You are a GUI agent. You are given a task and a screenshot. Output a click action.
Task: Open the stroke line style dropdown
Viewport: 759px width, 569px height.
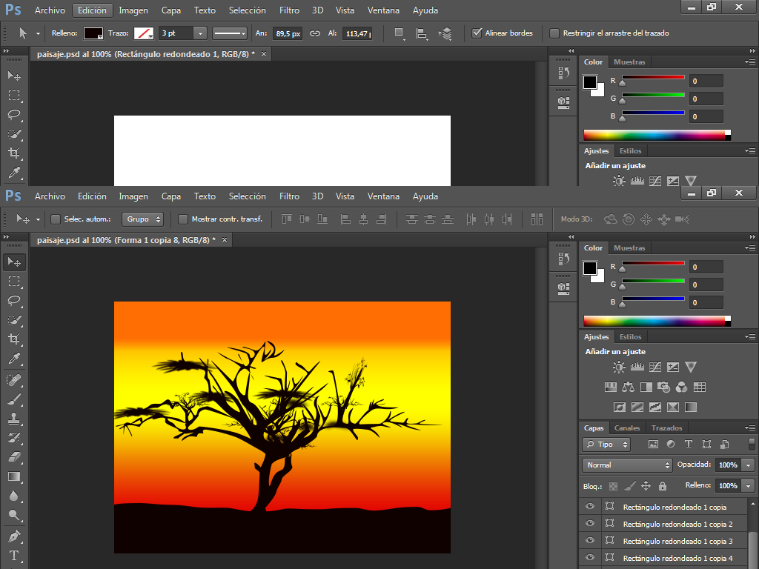click(x=230, y=33)
